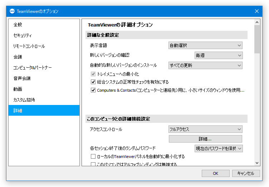The height and width of the screenshot is (187, 269).
Task: Uncheck 総合システムの正常性チェックを有効にする
Action: coord(93,82)
